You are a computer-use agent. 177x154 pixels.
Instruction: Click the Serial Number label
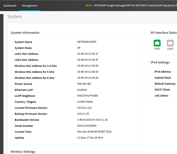coord(24,126)
